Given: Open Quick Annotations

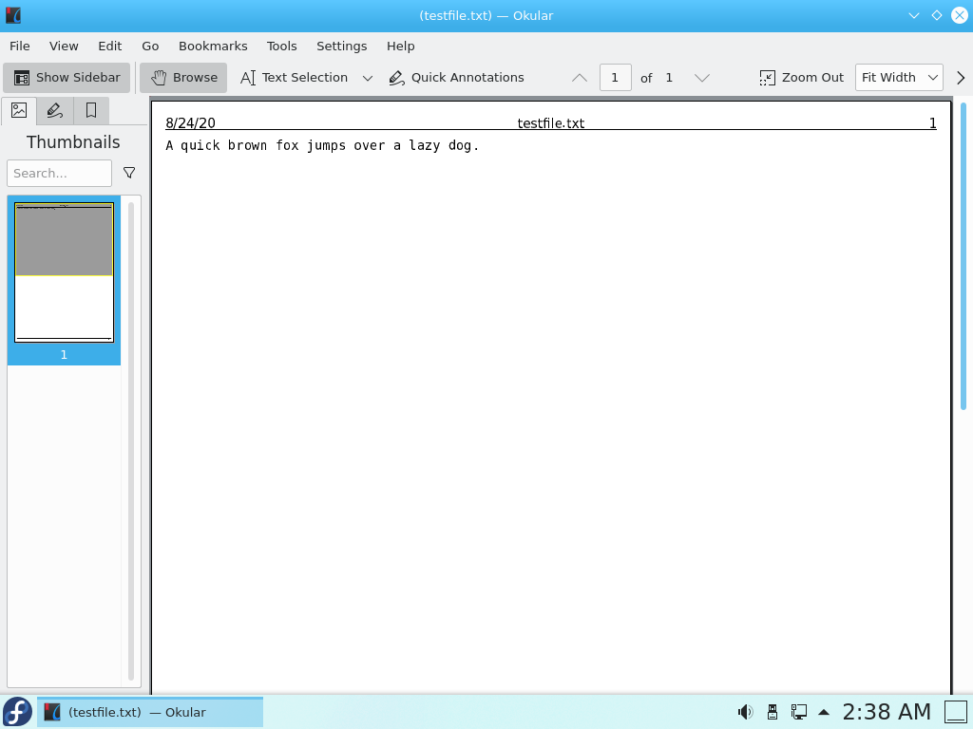Looking at the screenshot, I should point(457,78).
